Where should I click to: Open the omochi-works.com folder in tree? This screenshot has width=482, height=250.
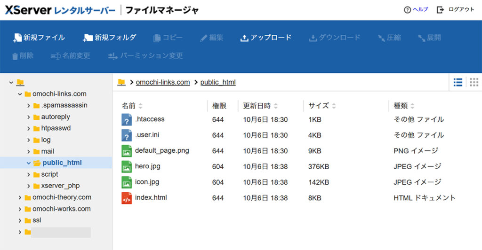[x=61, y=209]
